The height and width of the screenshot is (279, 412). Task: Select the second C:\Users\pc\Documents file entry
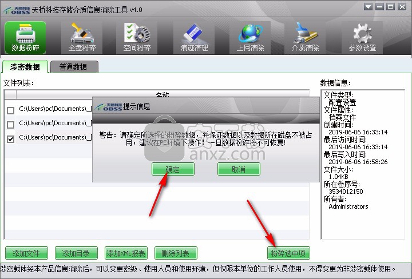(55, 123)
